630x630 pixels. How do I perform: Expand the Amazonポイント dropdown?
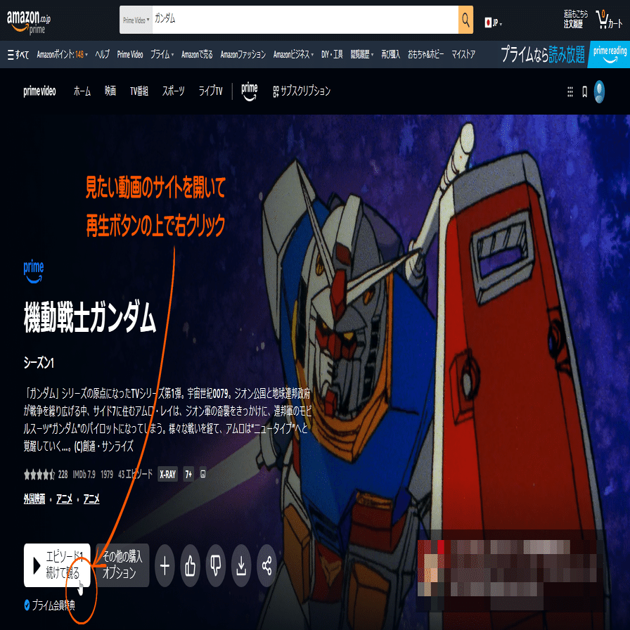(x=63, y=55)
